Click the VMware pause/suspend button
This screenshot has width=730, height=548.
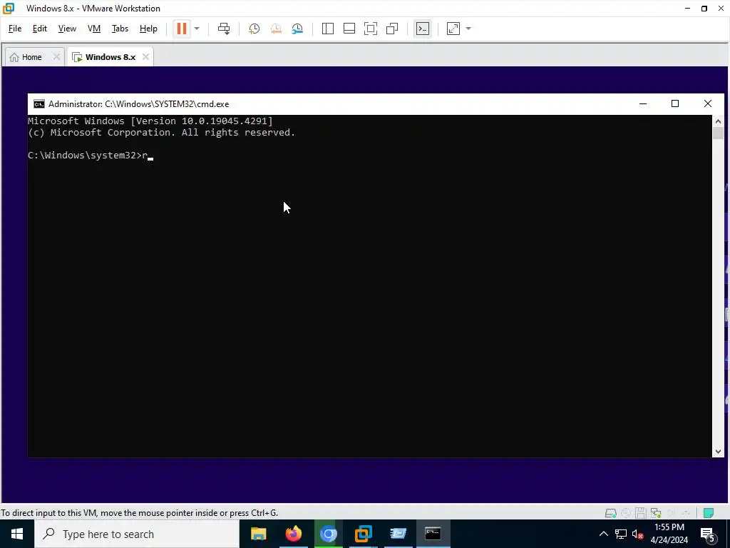click(x=182, y=29)
